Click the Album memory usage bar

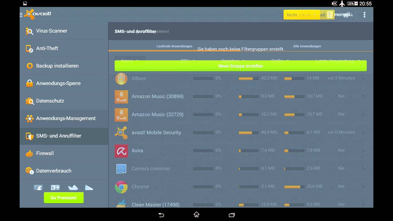[249, 79]
